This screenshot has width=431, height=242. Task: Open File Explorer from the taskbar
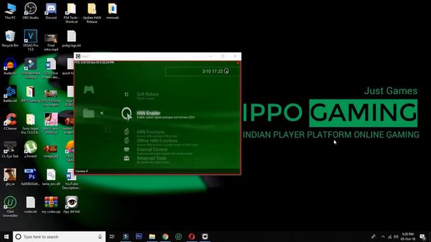pyautogui.click(x=152, y=237)
